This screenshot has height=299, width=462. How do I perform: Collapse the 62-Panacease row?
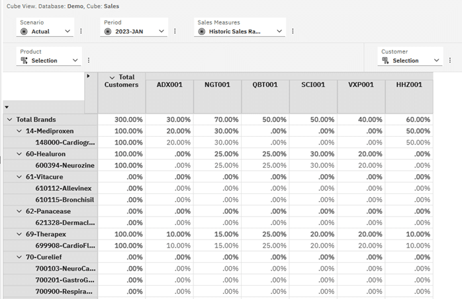pyautogui.click(x=19, y=211)
